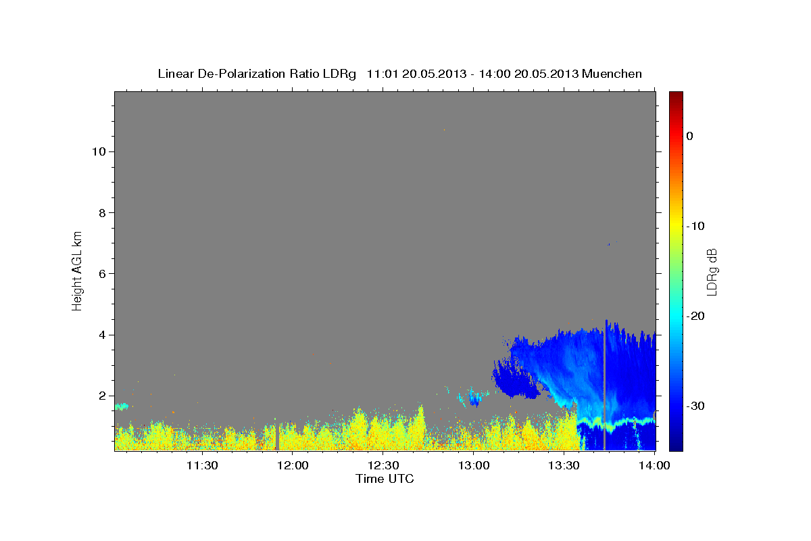Click the height tick label 10
This screenshot has height=541, width=811.
click(x=98, y=151)
